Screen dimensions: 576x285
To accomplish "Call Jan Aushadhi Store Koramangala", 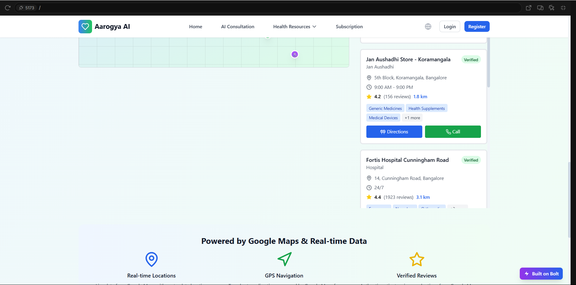I will point(453,132).
